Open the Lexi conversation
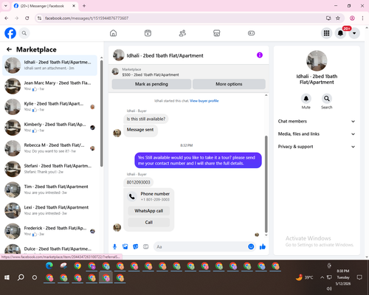This screenshot has height=295, width=369. point(49,210)
